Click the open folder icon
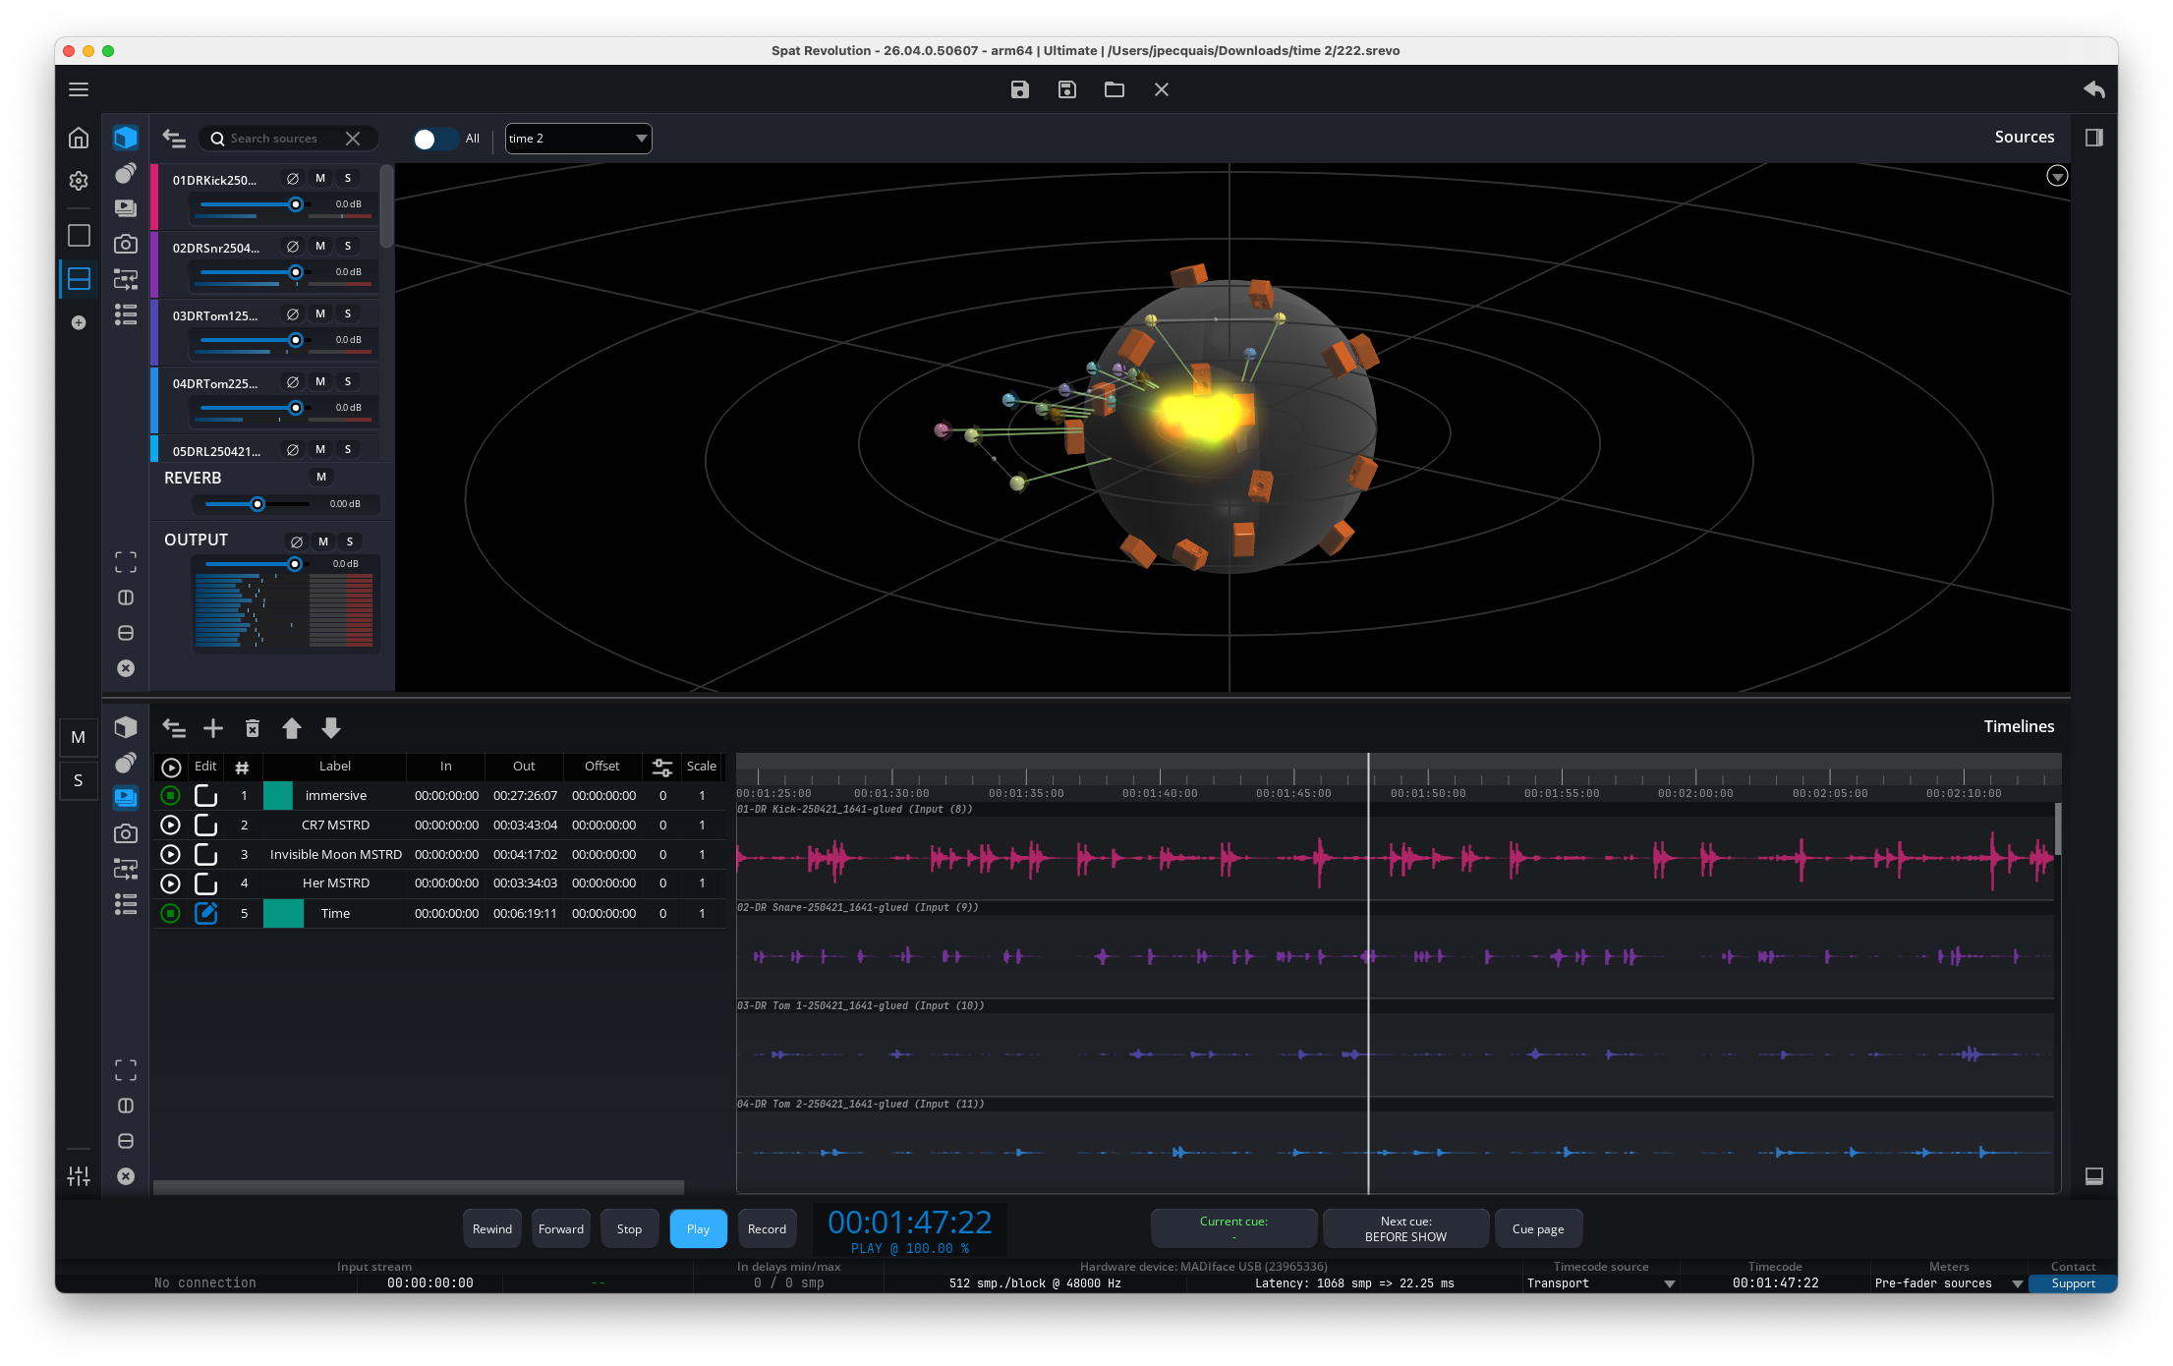 (x=1114, y=89)
